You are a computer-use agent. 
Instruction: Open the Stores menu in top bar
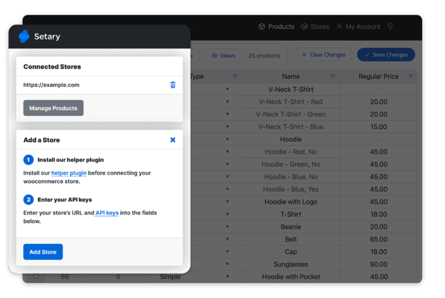[315, 27]
